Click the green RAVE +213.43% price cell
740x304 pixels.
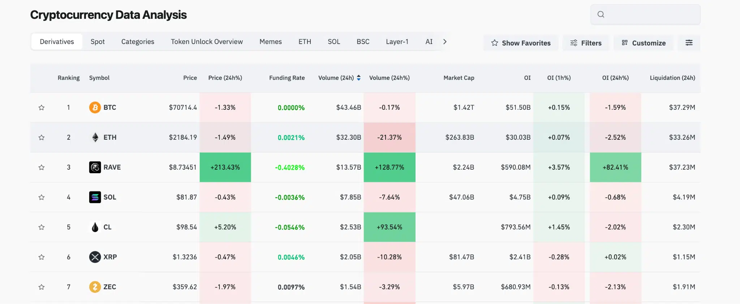pos(225,168)
